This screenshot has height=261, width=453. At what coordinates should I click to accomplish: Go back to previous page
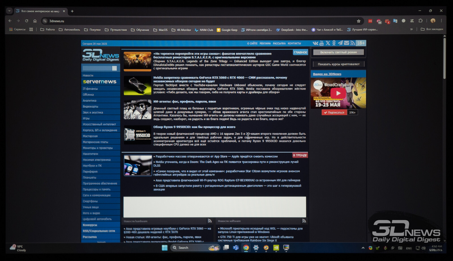(x=10, y=21)
